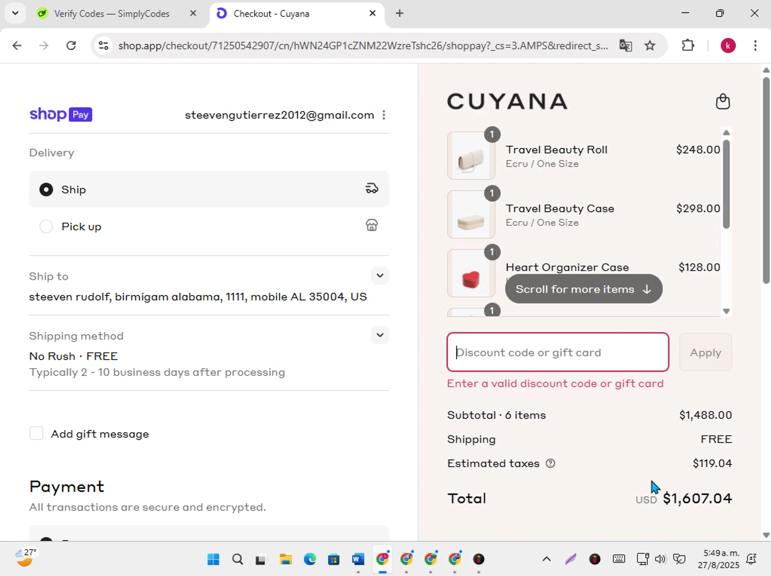Open the browser extensions puzzle icon
Image resolution: width=771 pixels, height=576 pixels.
tap(688, 46)
